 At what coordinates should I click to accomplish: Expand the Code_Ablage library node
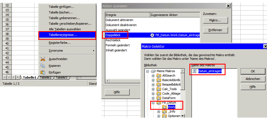(x=153, y=93)
